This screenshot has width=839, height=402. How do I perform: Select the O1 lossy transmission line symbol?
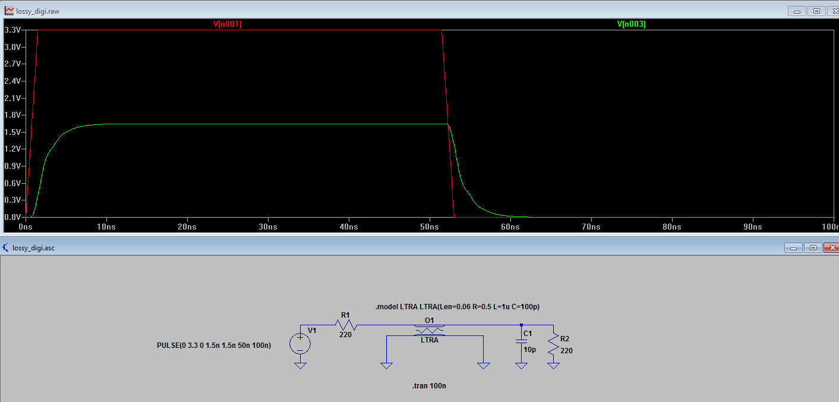429,330
